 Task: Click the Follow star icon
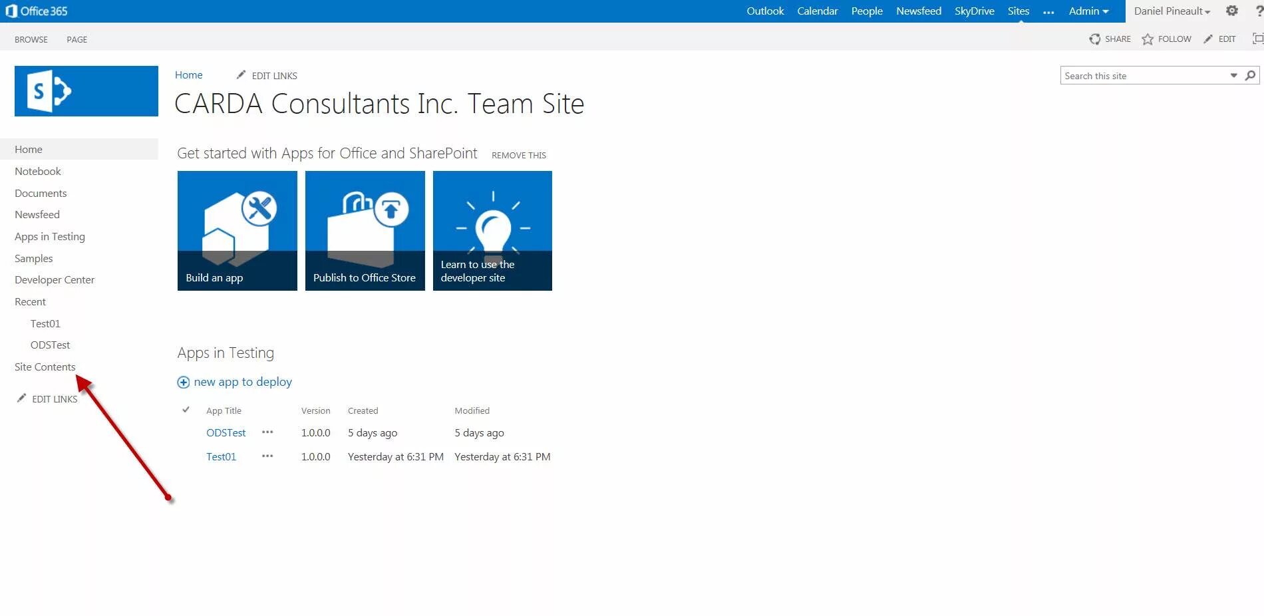1148,39
